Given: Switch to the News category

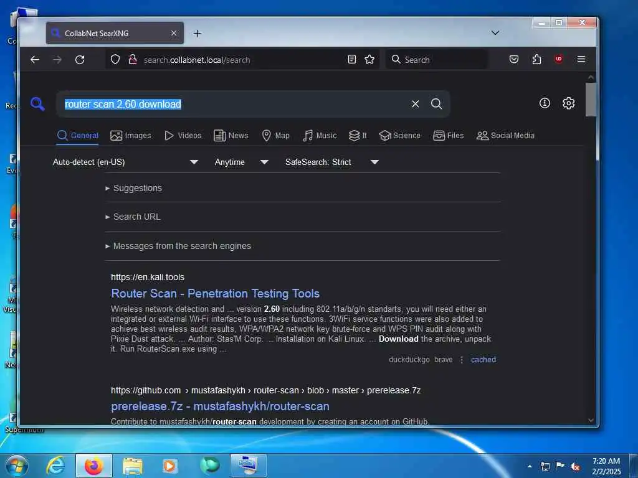Looking at the screenshot, I should (x=231, y=135).
